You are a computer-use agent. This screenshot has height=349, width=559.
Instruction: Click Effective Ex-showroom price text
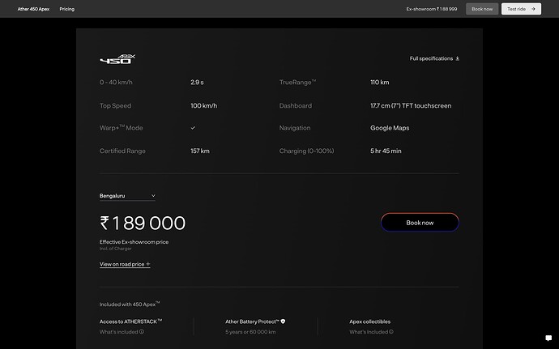(134, 242)
